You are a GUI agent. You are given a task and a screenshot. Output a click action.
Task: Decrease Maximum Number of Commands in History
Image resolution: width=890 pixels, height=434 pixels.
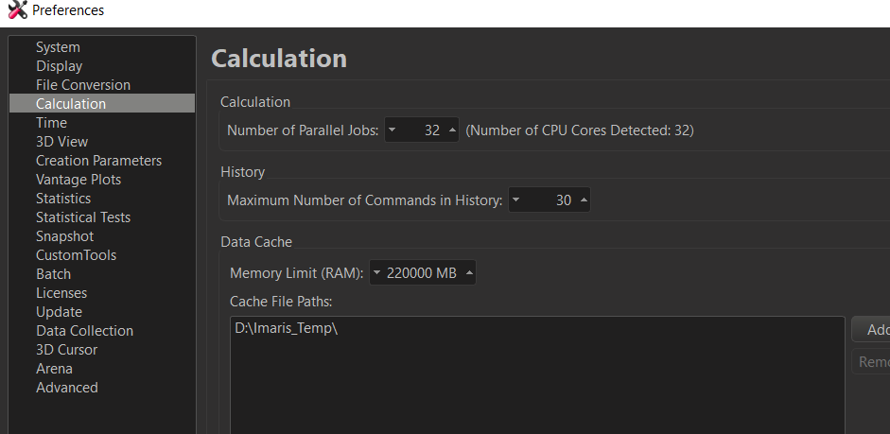[515, 200]
